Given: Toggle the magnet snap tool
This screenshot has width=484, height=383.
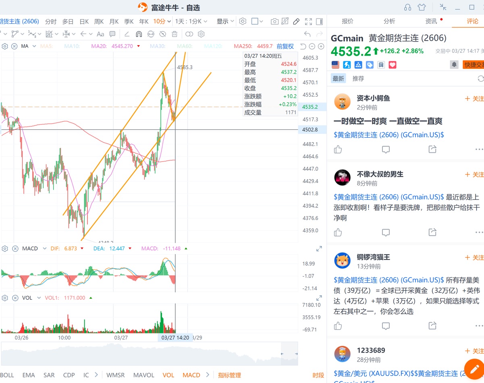Looking at the screenshot, I should point(139,34).
